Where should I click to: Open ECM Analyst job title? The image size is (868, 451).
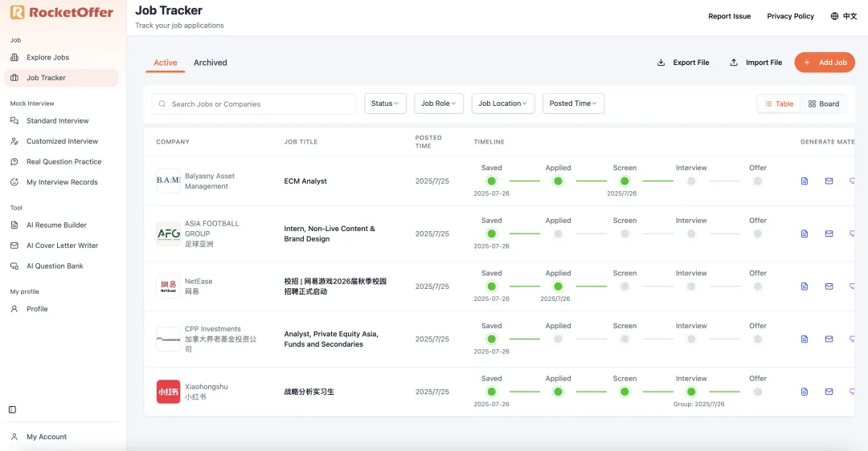pyautogui.click(x=305, y=181)
